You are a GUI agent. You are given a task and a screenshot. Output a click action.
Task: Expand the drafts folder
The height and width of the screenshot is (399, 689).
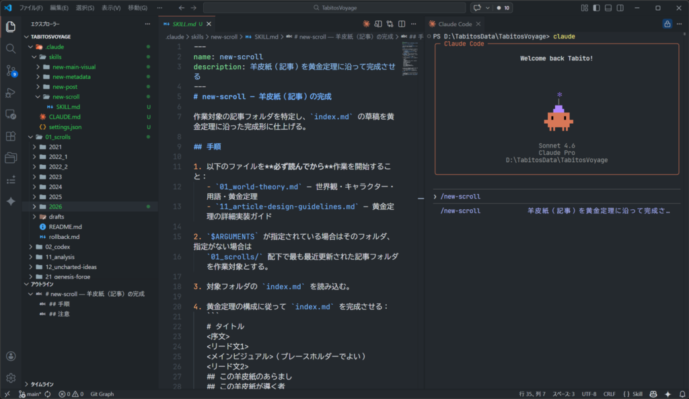pos(57,217)
